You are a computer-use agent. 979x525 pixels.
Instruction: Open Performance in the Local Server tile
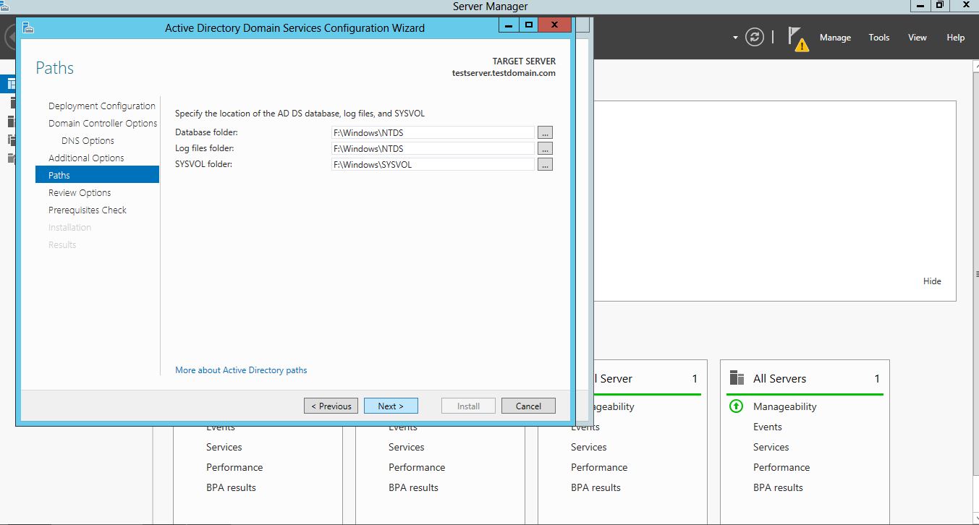click(599, 467)
